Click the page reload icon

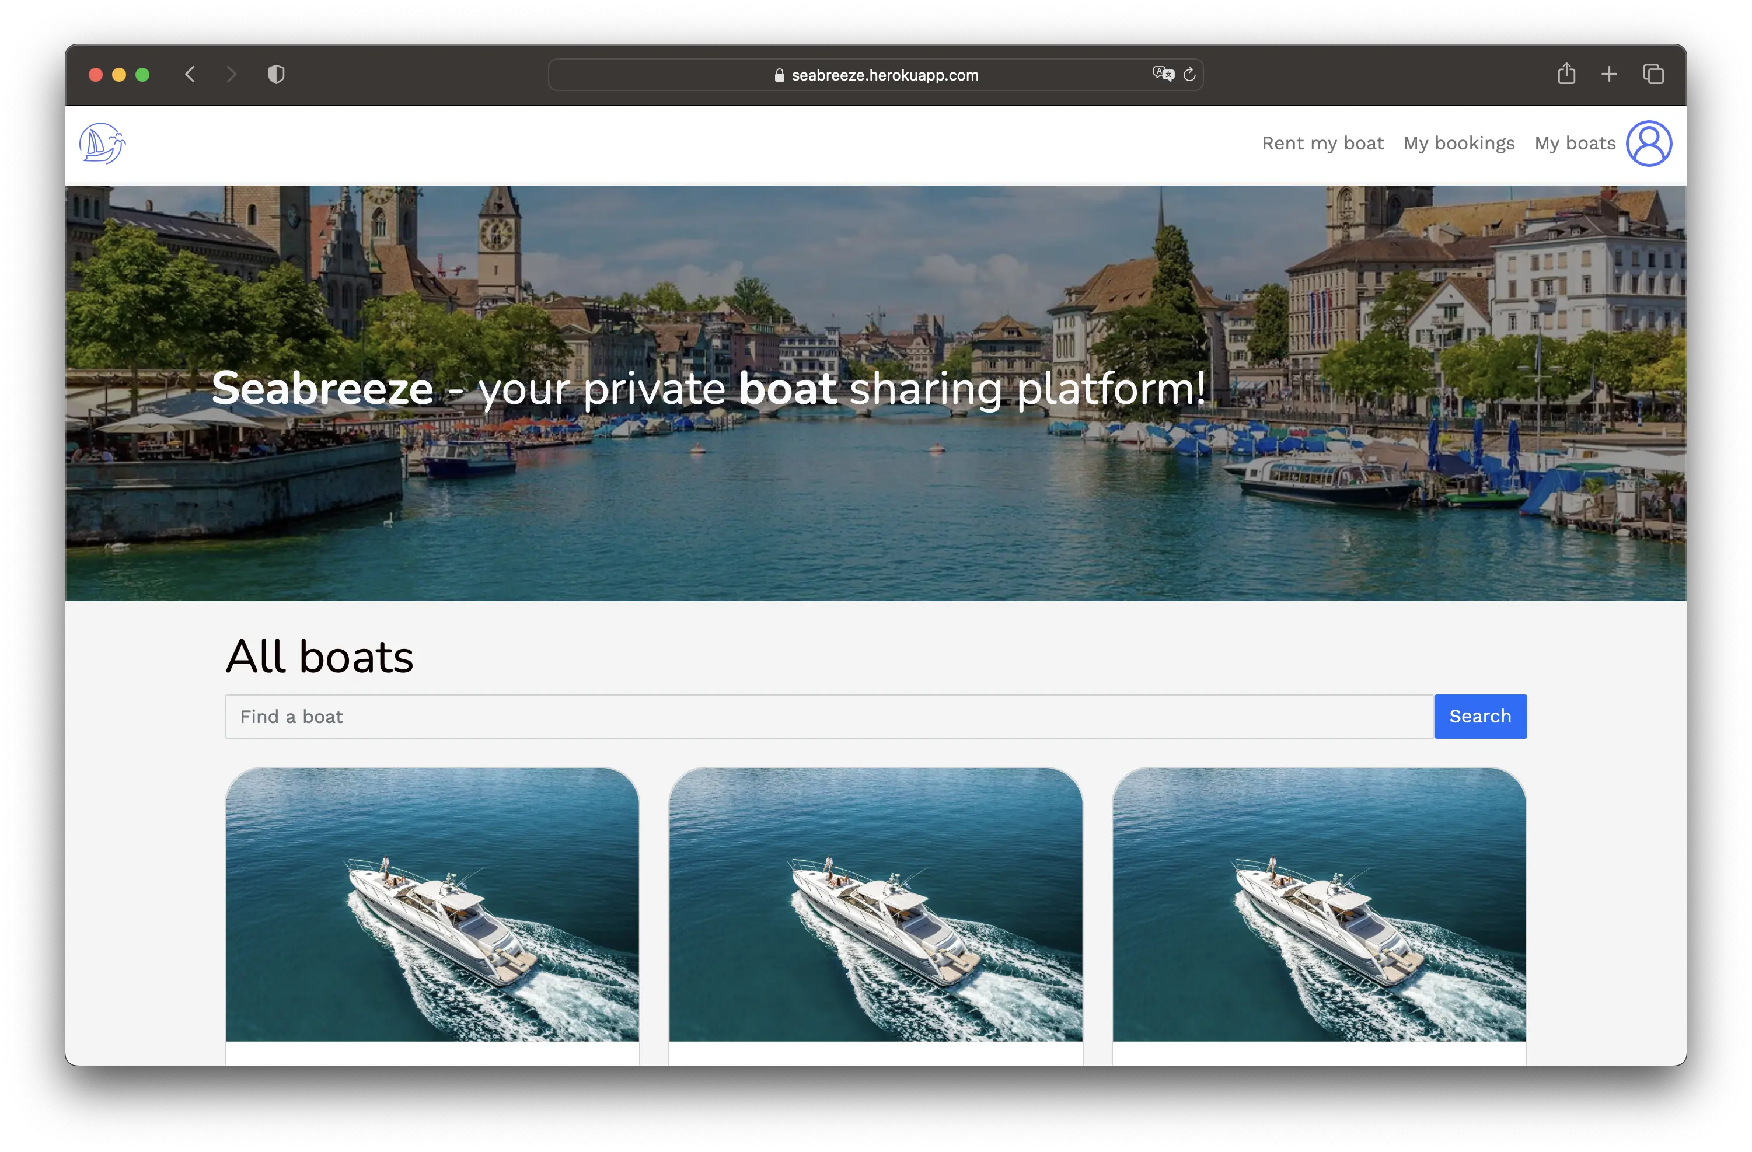pyautogui.click(x=1188, y=75)
